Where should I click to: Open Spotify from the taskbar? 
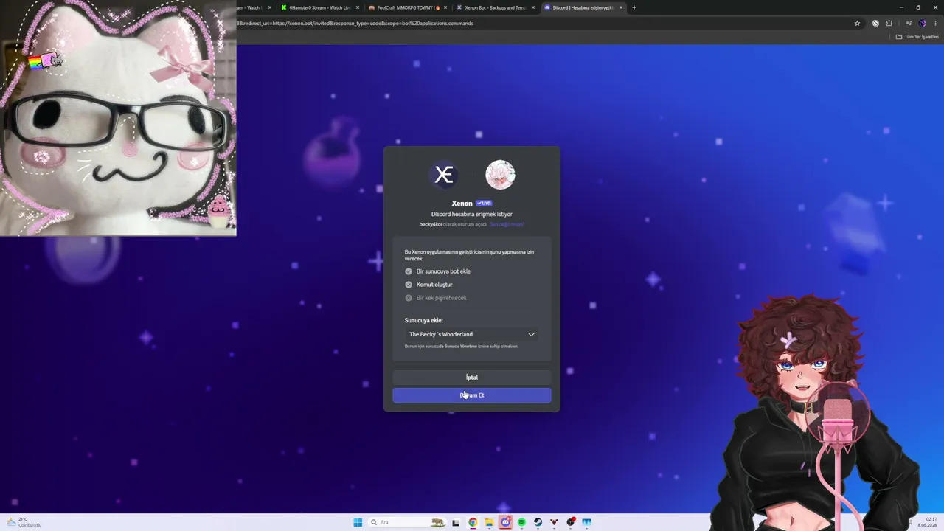click(521, 522)
